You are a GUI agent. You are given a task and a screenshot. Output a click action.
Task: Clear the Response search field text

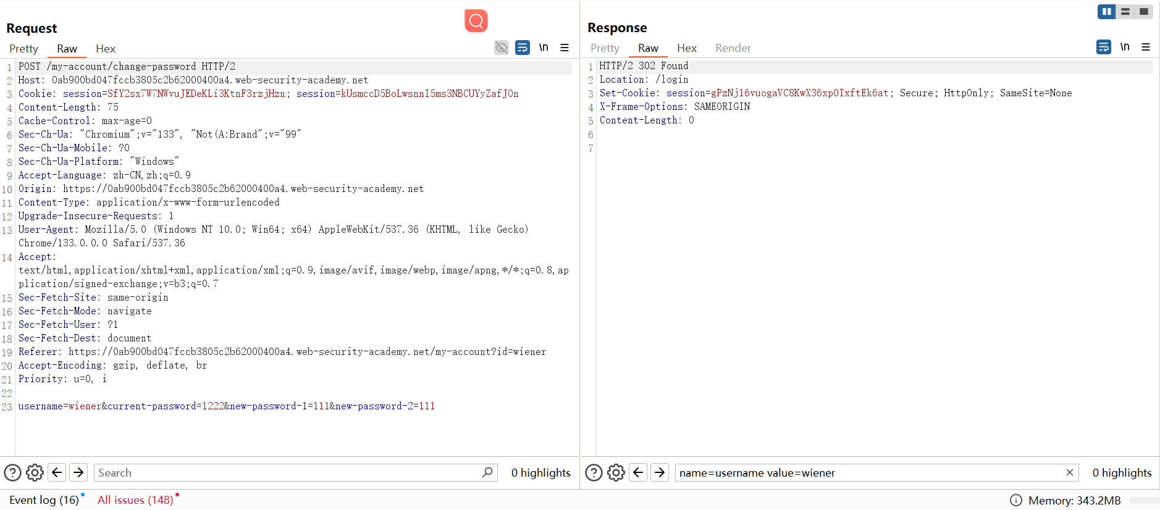pos(1069,472)
